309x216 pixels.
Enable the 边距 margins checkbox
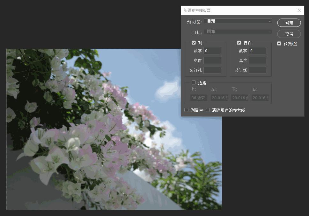click(194, 82)
